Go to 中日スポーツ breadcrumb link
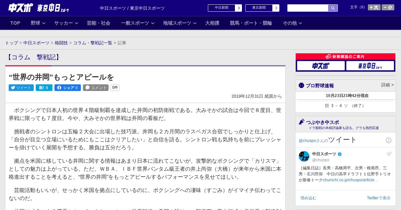Image resolution: width=401 pixels, height=210 pixels. pyautogui.click(x=36, y=43)
